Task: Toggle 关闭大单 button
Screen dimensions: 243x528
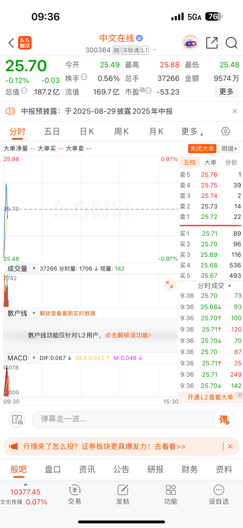Action: click(x=202, y=148)
